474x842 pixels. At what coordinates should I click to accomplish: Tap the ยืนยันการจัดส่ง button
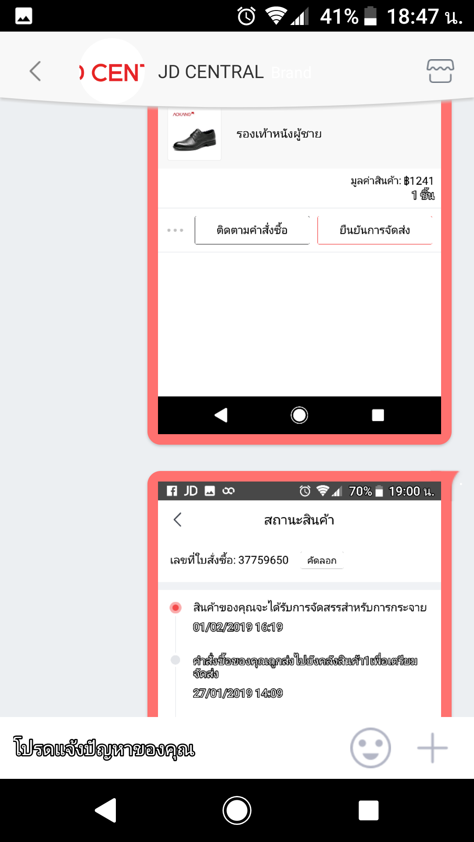coord(375,230)
